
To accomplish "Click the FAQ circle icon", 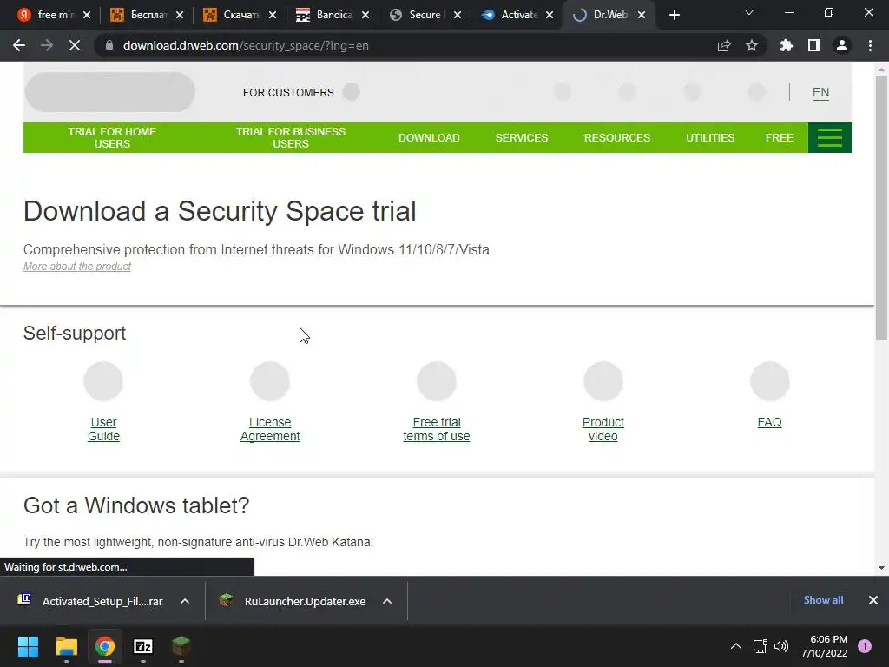I will coord(769,381).
